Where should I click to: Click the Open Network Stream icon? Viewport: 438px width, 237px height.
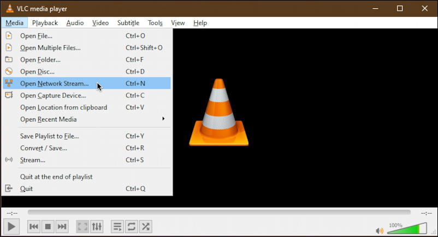click(x=9, y=83)
